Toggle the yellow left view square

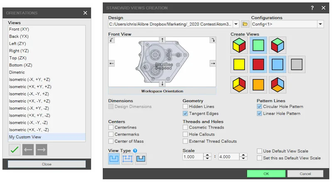pyautogui.click(x=239, y=64)
